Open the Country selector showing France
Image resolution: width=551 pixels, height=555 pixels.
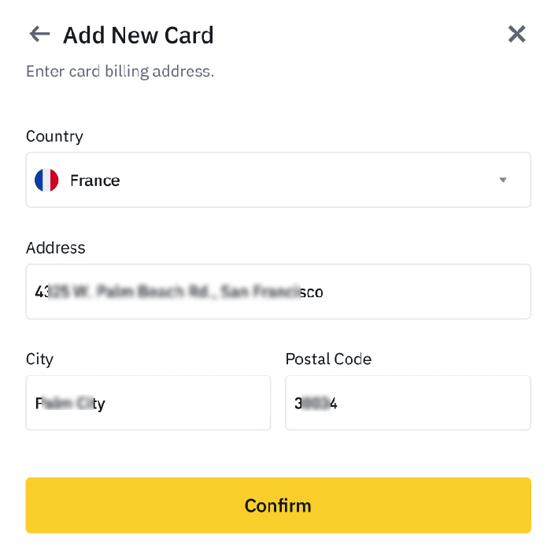[278, 180]
